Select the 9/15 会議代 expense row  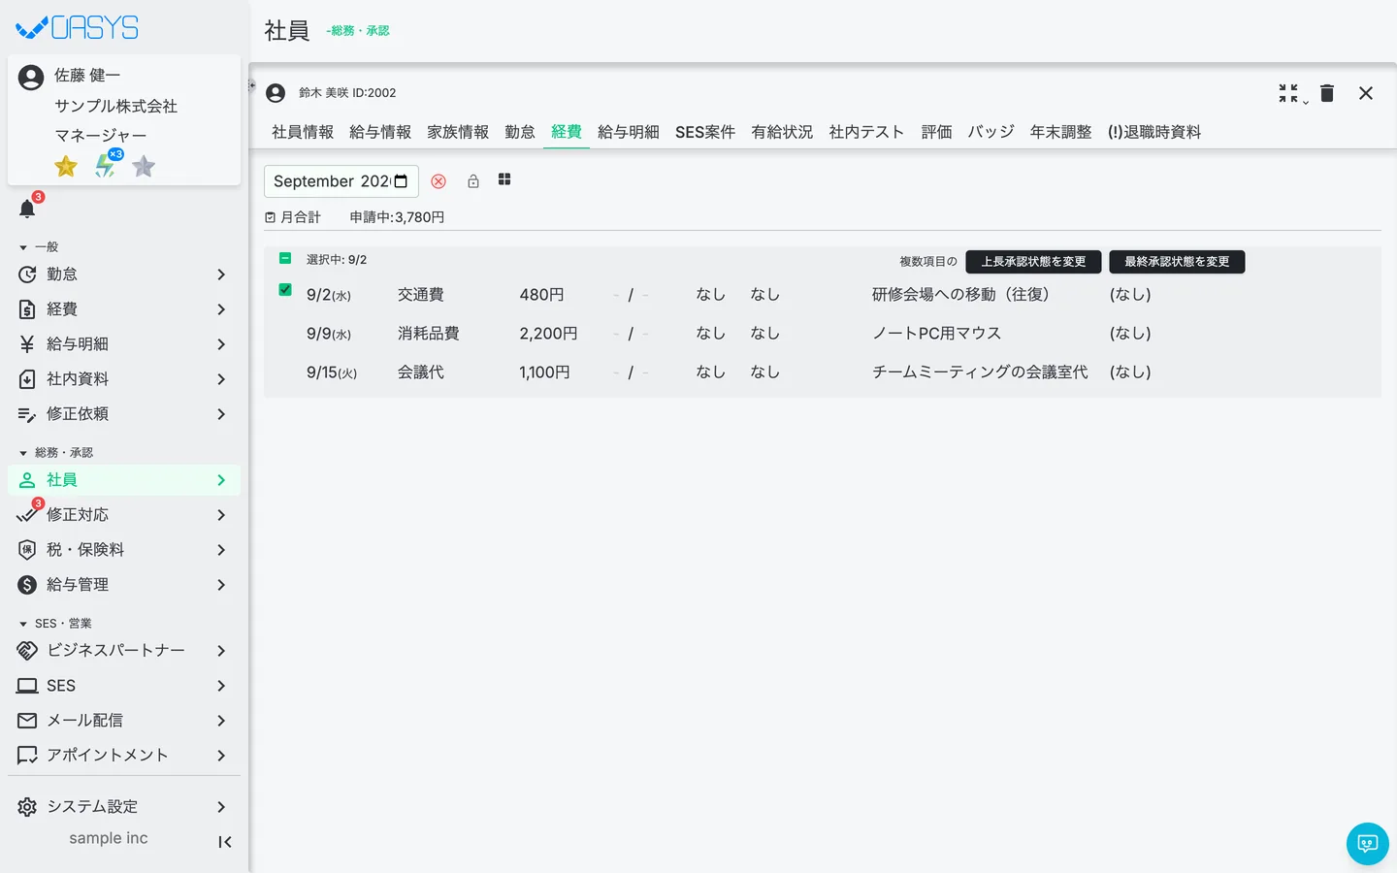(823, 372)
